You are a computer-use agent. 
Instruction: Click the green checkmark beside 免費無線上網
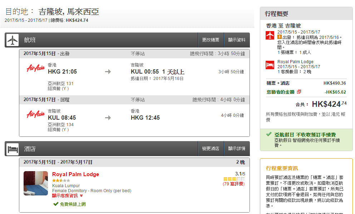tap(55, 204)
